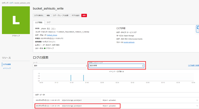This screenshot has height=109, width=199.
Task: Open the ソート dropdown showing 最新
Action: 59,66
